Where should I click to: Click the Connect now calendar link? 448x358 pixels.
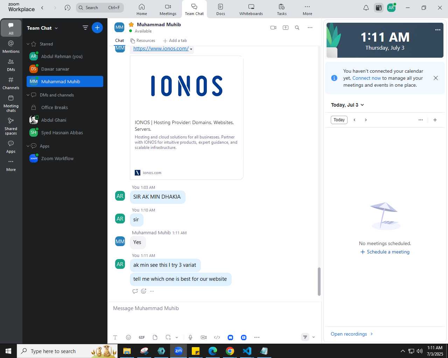366,78
